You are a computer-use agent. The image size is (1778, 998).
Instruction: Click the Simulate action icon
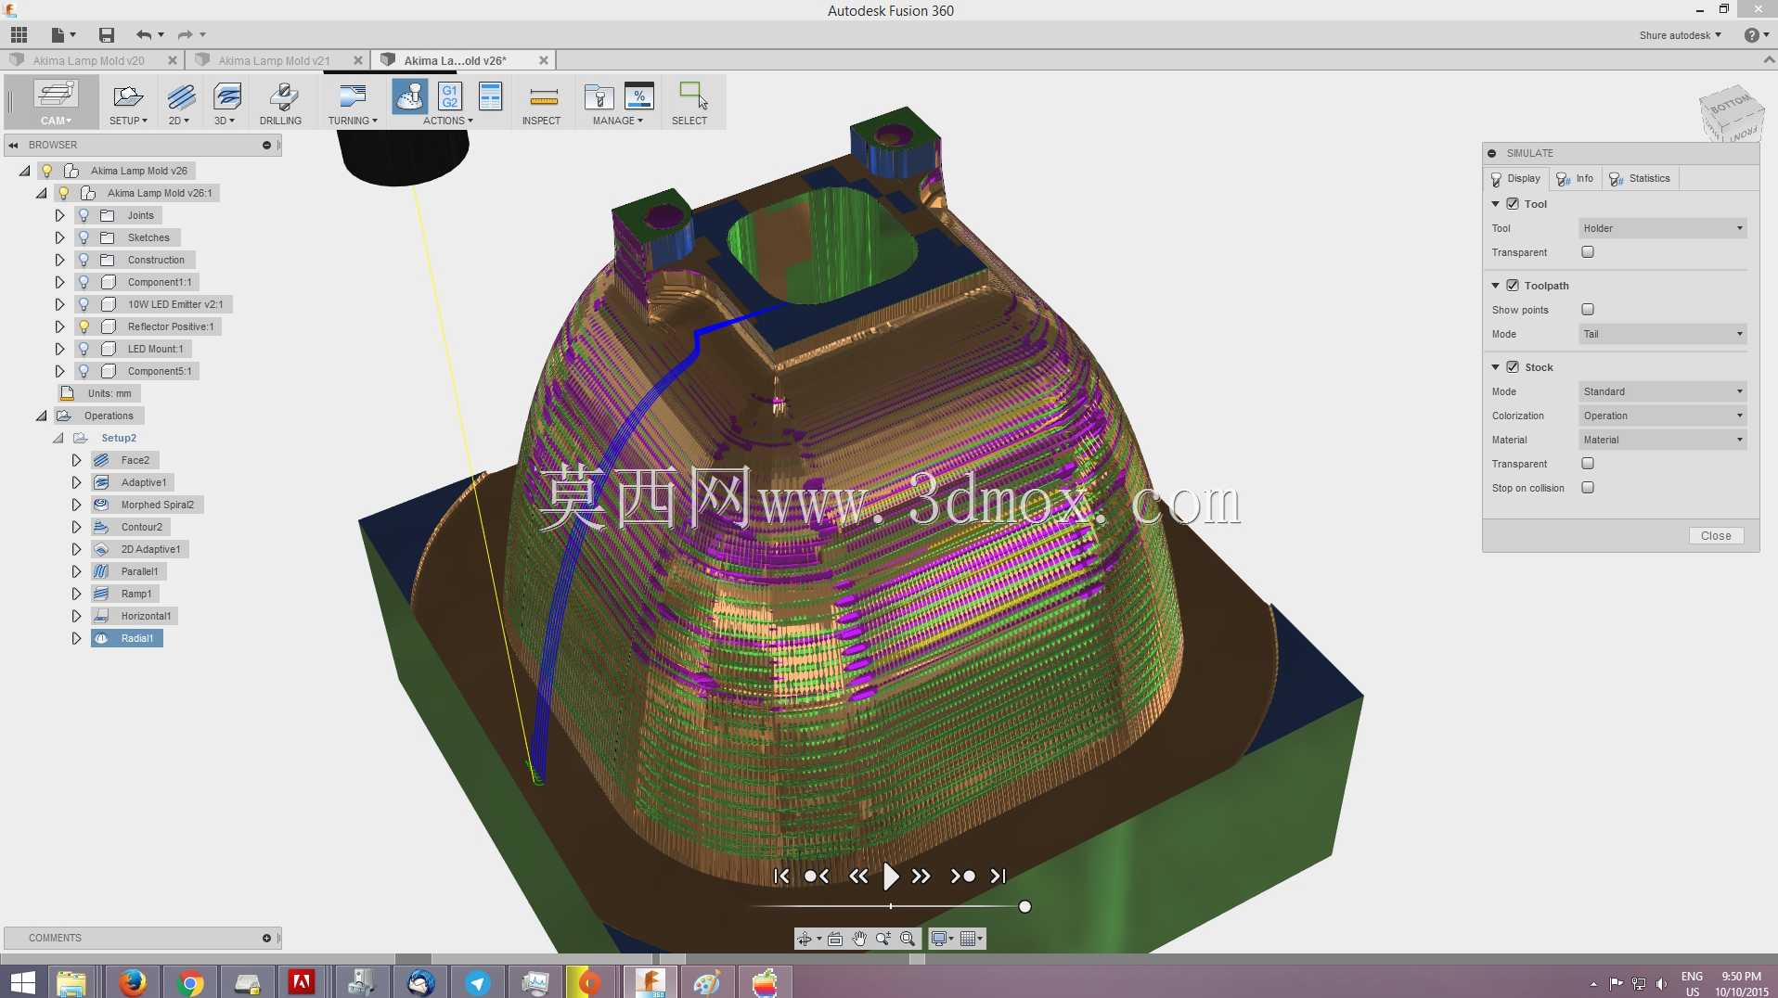[x=409, y=96]
